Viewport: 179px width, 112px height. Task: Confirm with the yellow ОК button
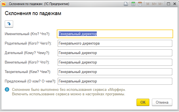(143, 102)
